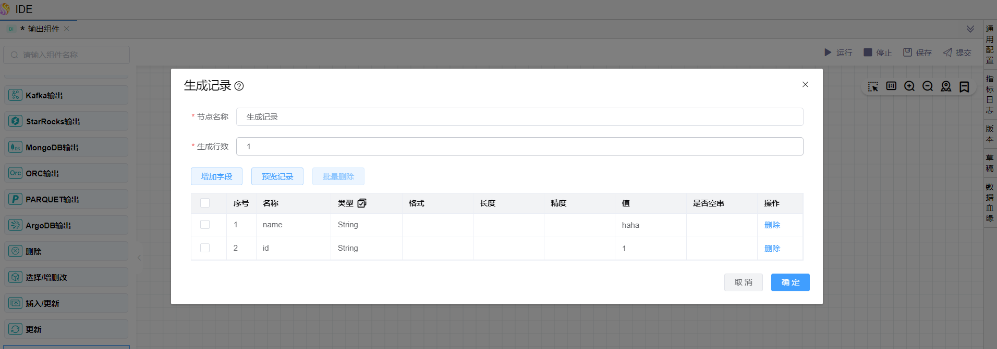Screen dimensions: 997x349
Task: Click the zoom in canvas icon
Action: pyautogui.click(x=909, y=86)
